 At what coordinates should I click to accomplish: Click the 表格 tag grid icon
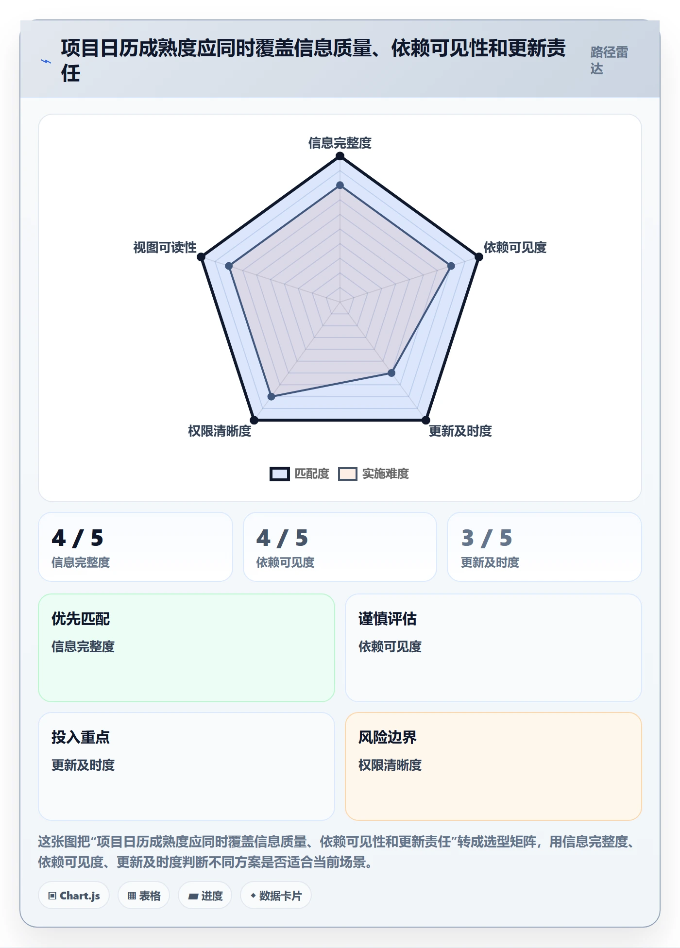(132, 896)
